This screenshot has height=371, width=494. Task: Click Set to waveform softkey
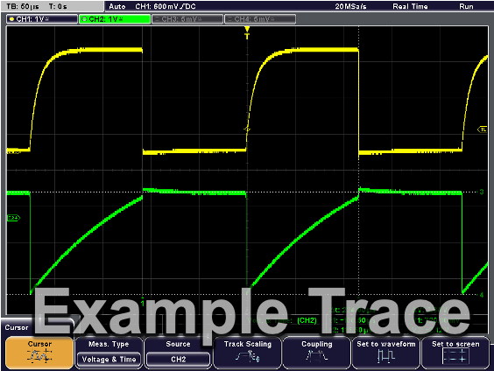pos(386,353)
